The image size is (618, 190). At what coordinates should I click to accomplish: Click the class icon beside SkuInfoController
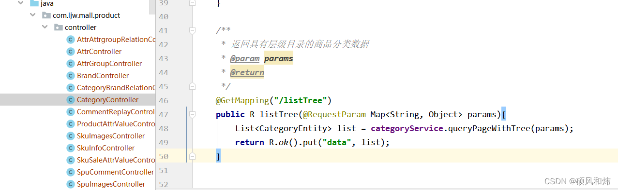[x=71, y=148]
